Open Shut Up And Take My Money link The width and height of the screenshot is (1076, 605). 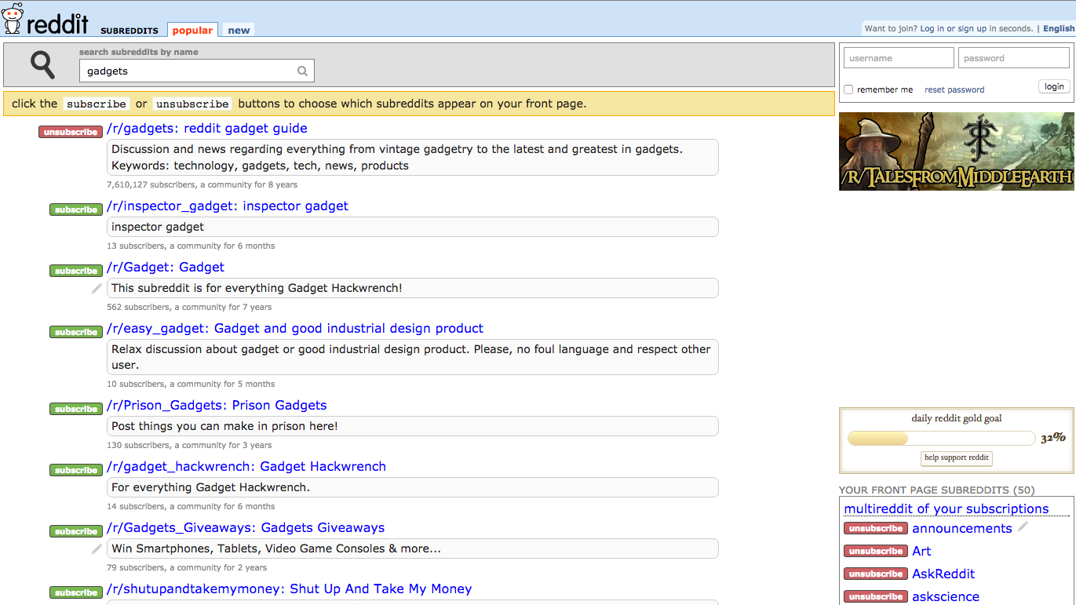pos(290,589)
